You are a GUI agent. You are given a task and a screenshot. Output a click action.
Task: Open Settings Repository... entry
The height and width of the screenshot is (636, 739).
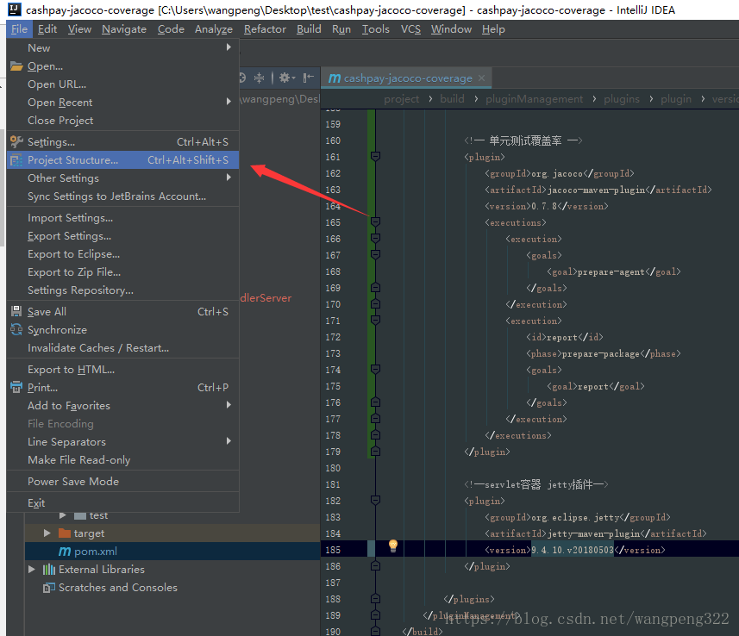pyautogui.click(x=123, y=290)
